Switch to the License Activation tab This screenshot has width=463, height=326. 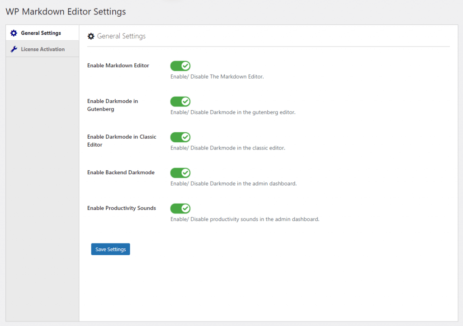point(42,49)
